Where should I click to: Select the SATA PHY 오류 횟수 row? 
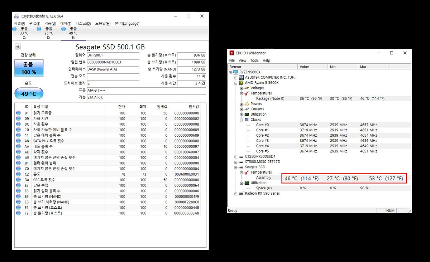(x=107, y=141)
